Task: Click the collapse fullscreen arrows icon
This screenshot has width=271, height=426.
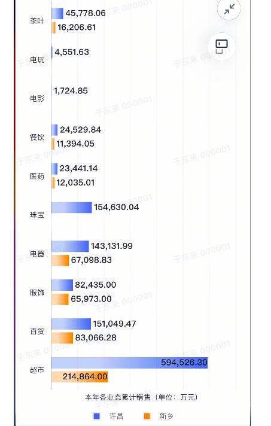Action: click(229, 10)
